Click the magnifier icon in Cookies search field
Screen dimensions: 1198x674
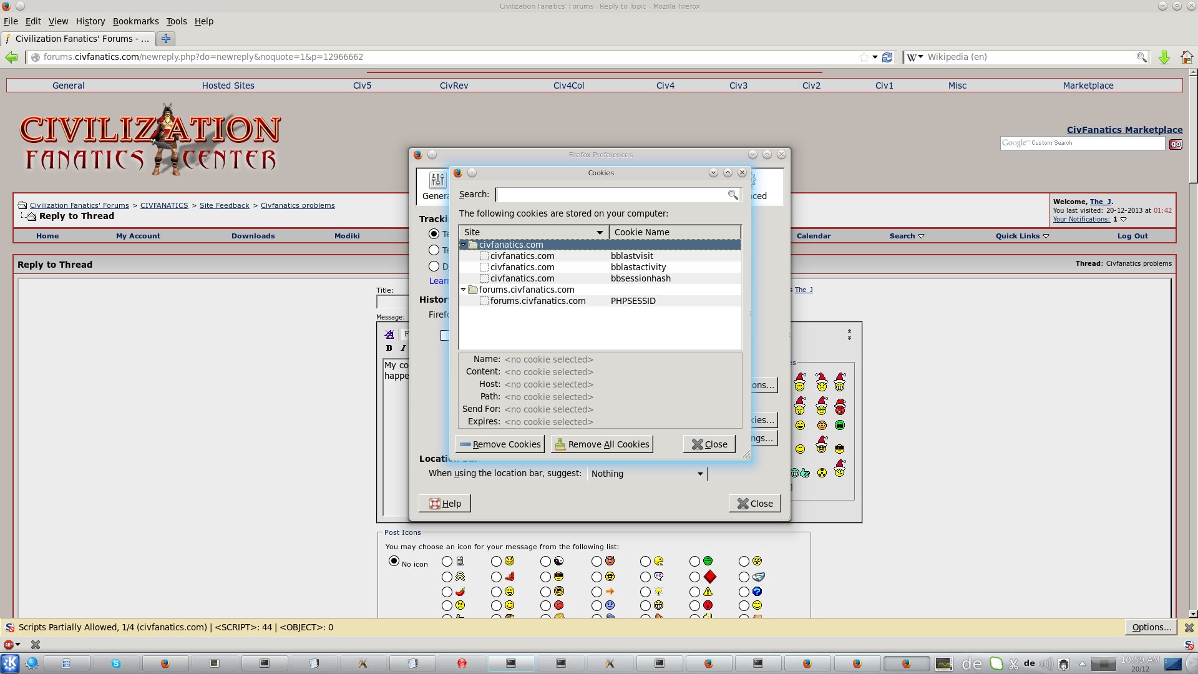[733, 195]
